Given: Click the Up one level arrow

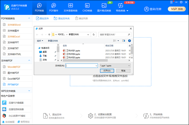Looking at the screenshot, I should [49, 35].
